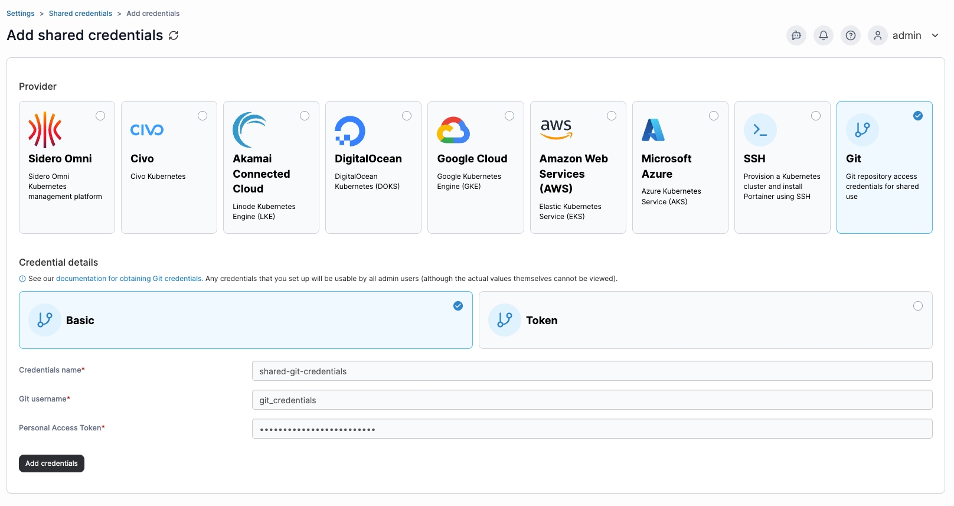Click the Personal Access Token field
Viewport: 954px width, 506px height.
tap(592, 429)
